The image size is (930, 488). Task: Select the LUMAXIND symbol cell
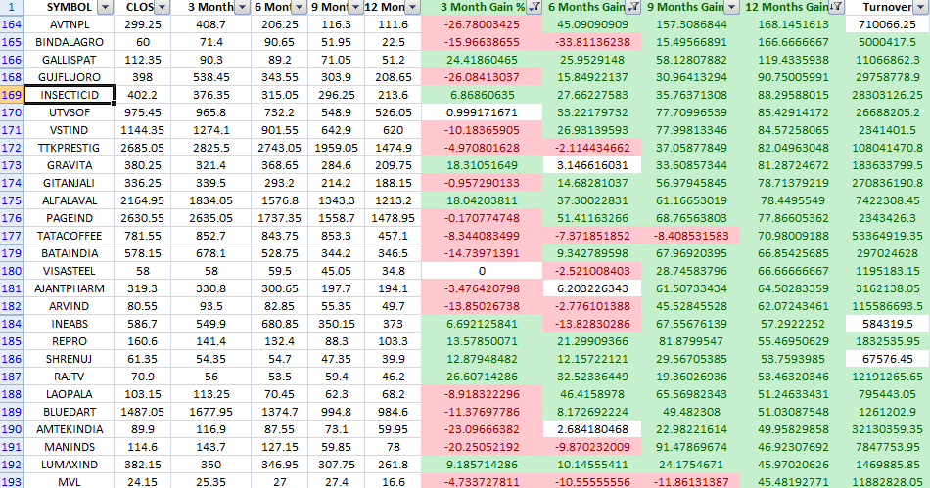(70, 465)
